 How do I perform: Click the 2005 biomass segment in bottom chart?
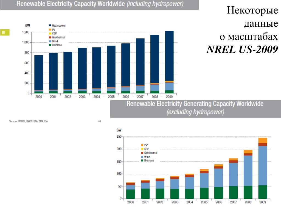(x=204, y=193)
